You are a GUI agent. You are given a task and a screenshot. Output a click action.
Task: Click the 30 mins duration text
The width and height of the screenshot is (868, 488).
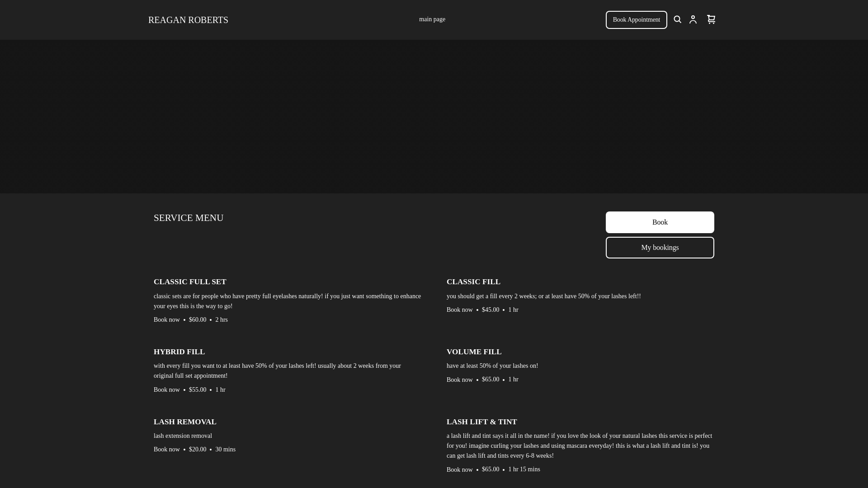pyautogui.click(x=225, y=450)
